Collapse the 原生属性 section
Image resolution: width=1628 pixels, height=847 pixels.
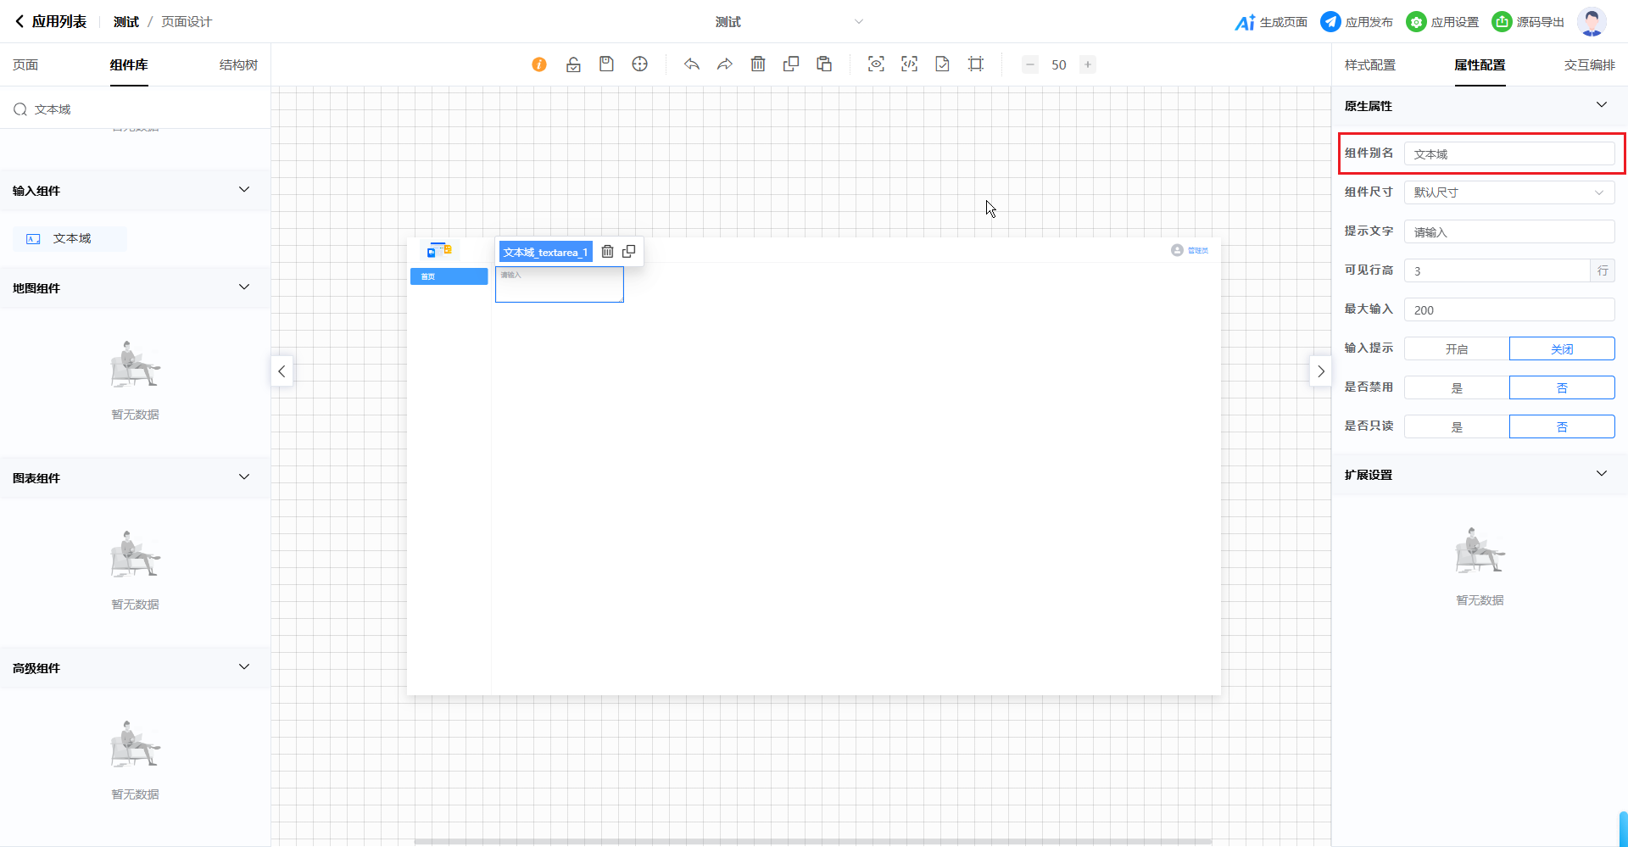(x=1601, y=105)
